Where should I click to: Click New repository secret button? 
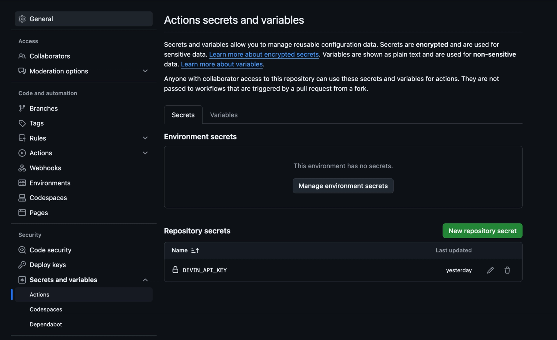[482, 231]
